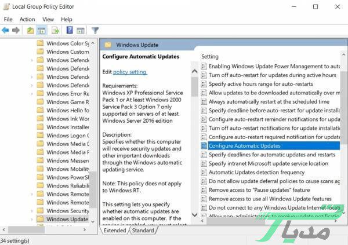Click the 'Setting' column header
This screenshot has height=245, width=348.
pos(210,56)
